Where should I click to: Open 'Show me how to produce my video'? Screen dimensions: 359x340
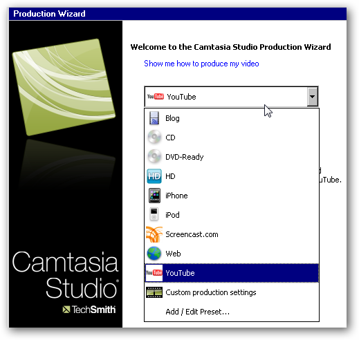[201, 64]
